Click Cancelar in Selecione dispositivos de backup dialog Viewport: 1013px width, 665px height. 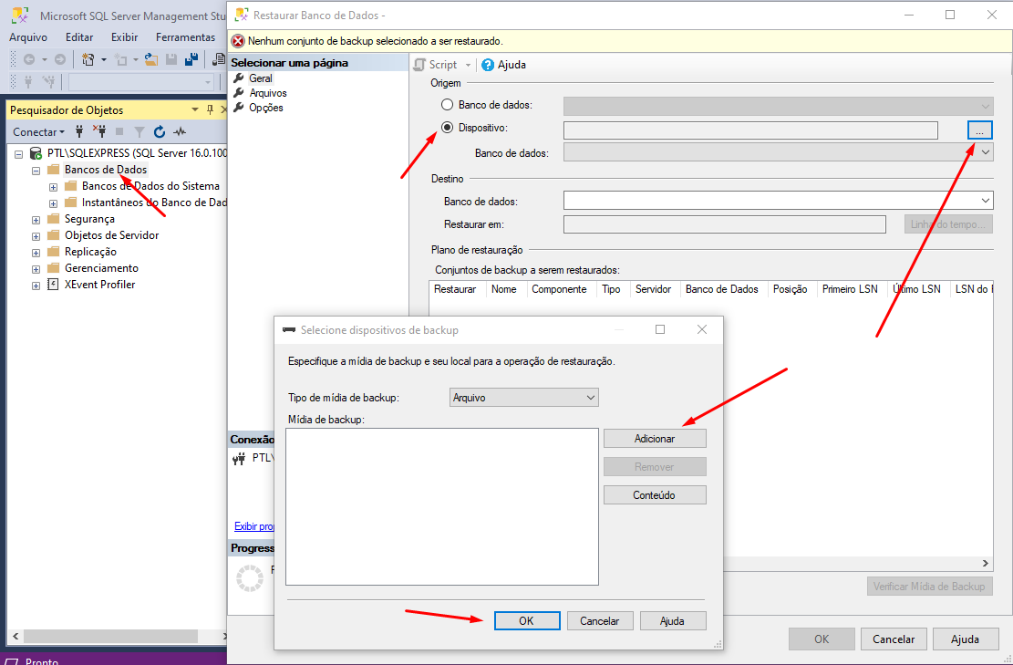pyautogui.click(x=600, y=620)
